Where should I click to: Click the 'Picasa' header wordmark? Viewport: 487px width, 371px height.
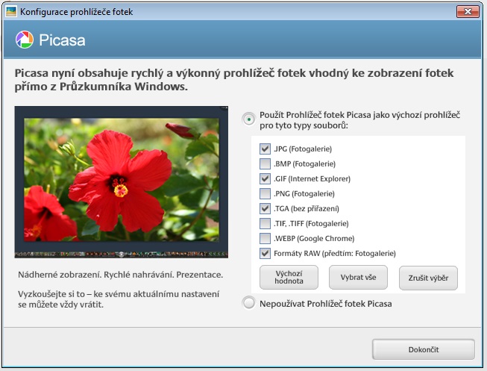tap(62, 40)
